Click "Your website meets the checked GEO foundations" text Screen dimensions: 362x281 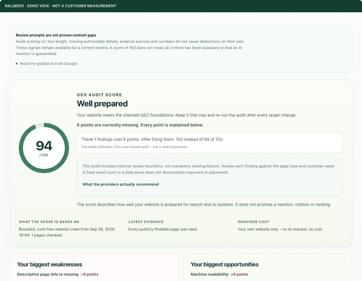coord(187,115)
